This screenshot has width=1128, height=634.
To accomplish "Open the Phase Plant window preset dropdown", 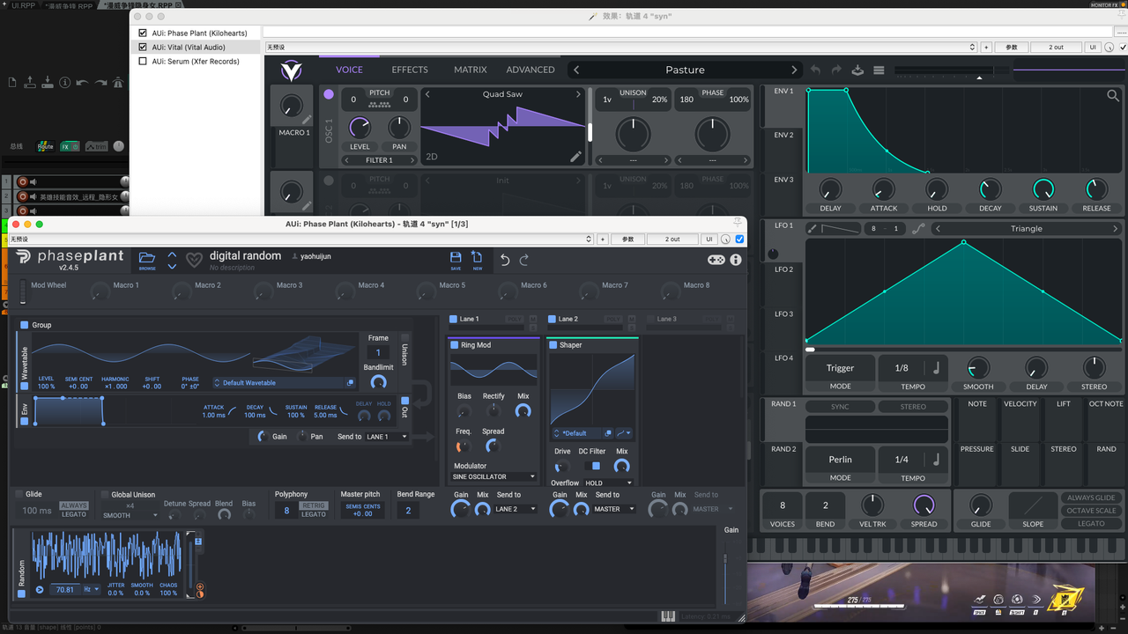I will pyautogui.click(x=300, y=240).
